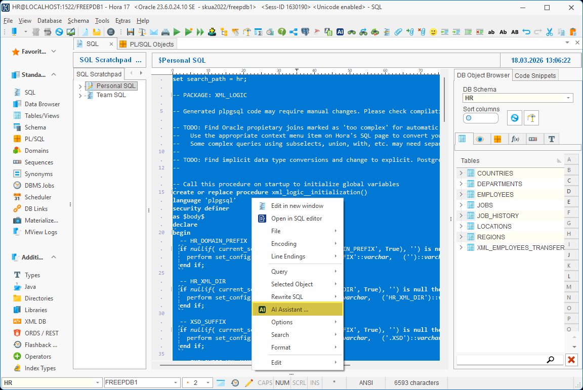Click the green Run SQL play icon
583x390 pixels.
[177, 32]
